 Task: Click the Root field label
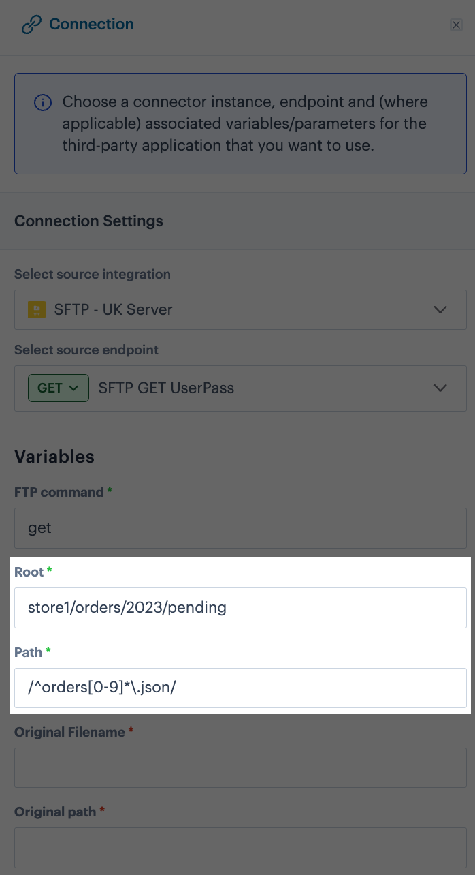tap(29, 572)
